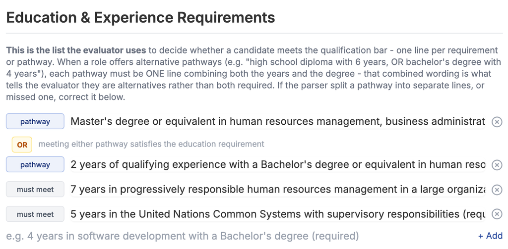Focus the new requirement placeholder input
Screen dimensions: 508x249
click(x=239, y=236)
